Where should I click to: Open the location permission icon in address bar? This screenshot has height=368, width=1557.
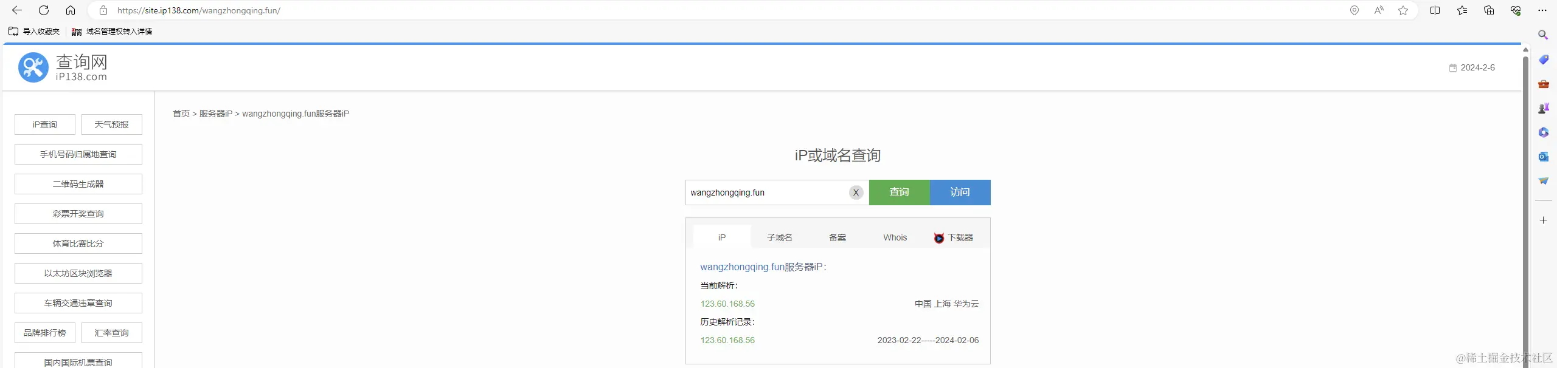(1354, 10)
